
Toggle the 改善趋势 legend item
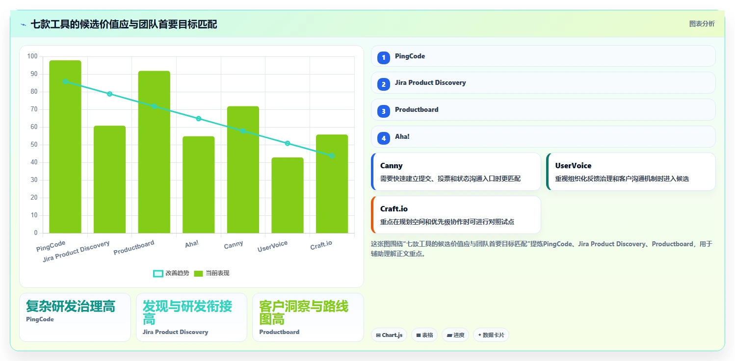point(171,273)
